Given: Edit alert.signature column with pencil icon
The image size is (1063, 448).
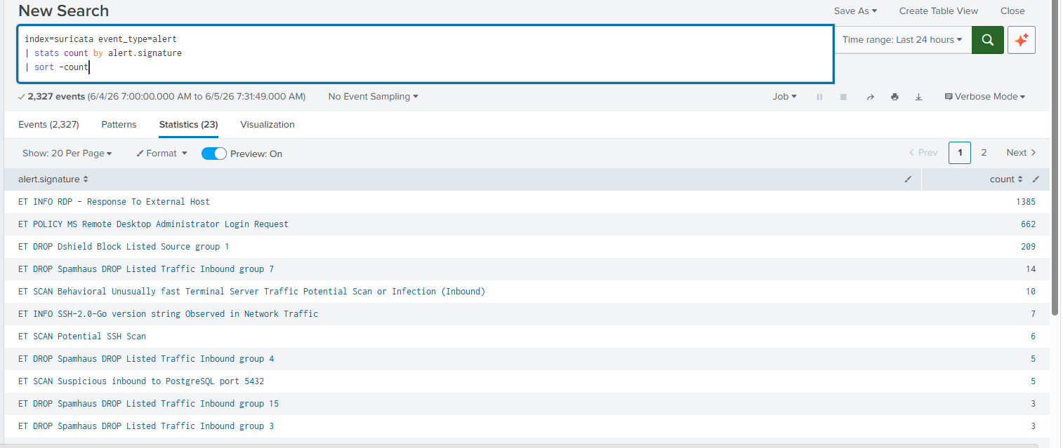Looking at the screenshot, I should (x=908, y=179).
